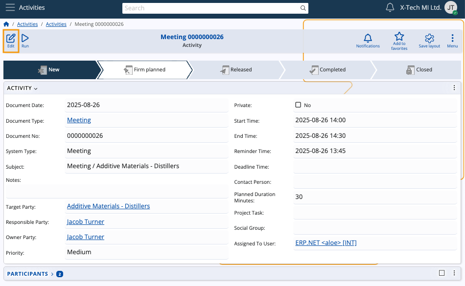Click Document No value 0000000026
The image size is (465, 286).
(x=85, y=135)
